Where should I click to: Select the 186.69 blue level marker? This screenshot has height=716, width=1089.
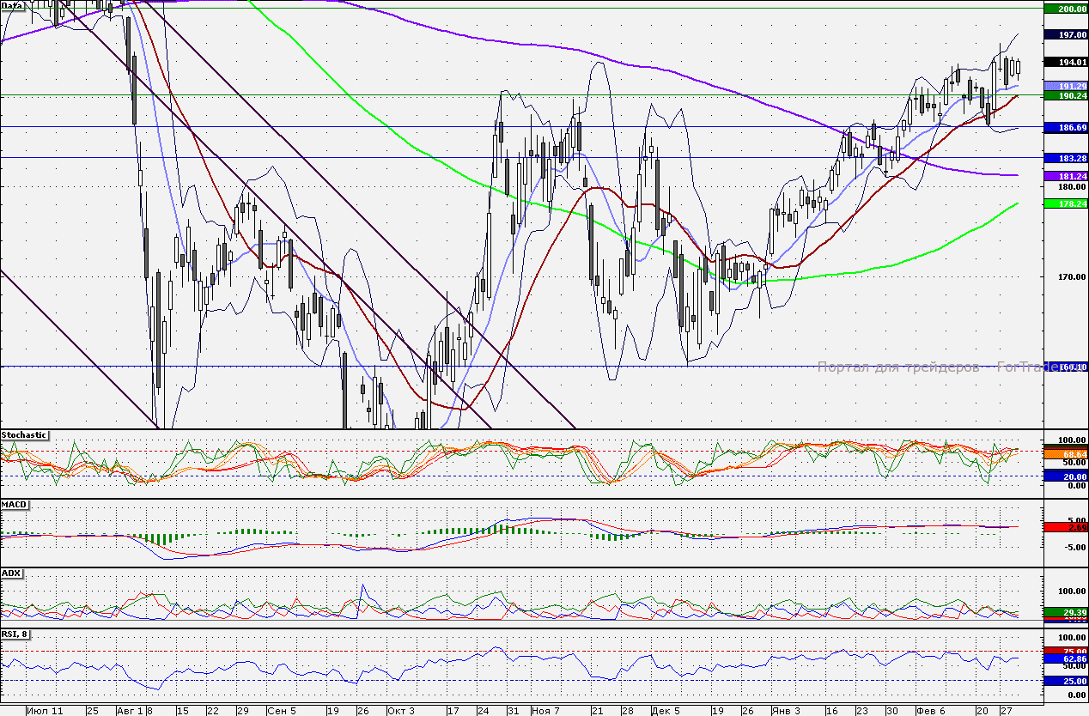[1065, 127]
